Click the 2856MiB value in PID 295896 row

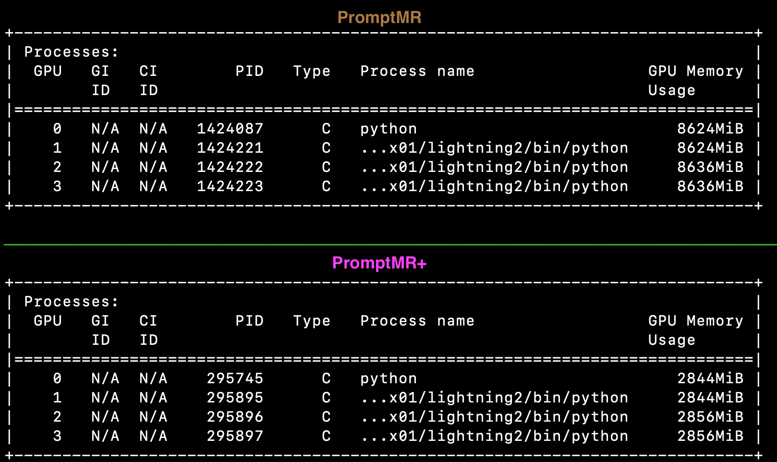[x=710, y=417]
